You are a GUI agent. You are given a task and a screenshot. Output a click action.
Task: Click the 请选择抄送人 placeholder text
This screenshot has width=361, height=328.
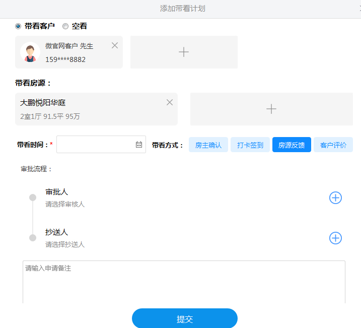click(x=65, y=244)
